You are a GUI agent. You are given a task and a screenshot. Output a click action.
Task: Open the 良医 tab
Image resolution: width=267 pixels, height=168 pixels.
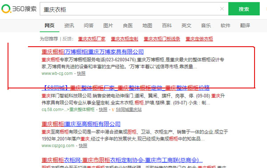point(128,25)
